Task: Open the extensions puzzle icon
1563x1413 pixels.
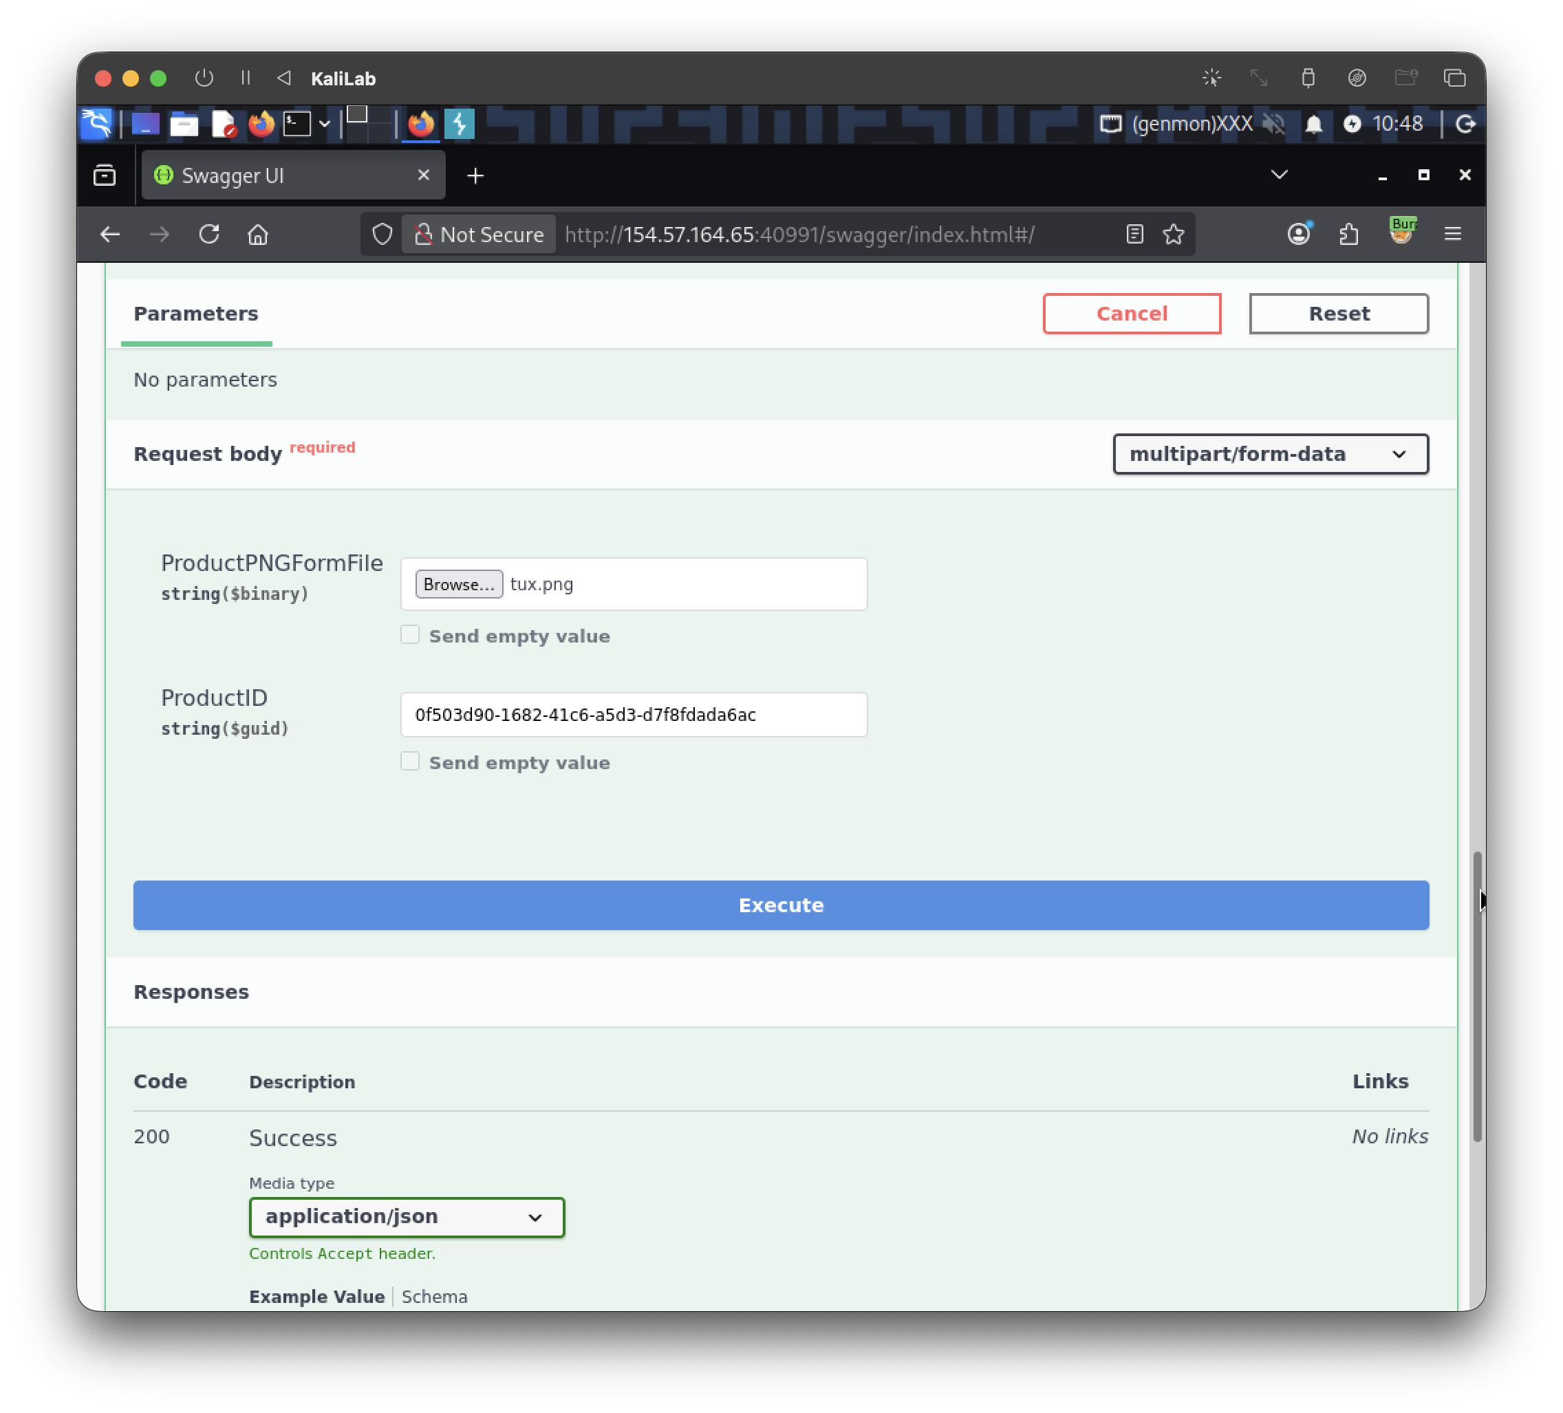Action: (x=1349, y=234)
